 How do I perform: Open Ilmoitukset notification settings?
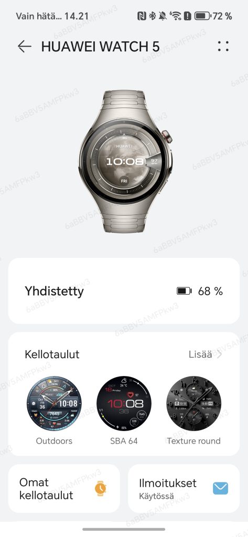coord(184,488)
